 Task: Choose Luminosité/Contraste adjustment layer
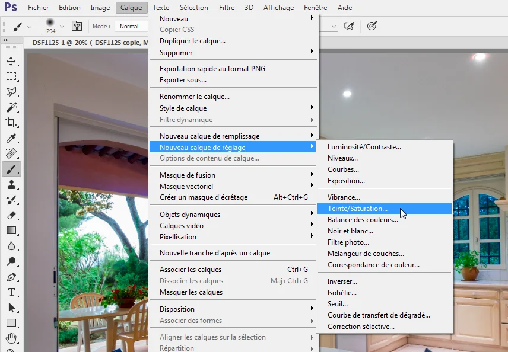[x=385, y=147]
